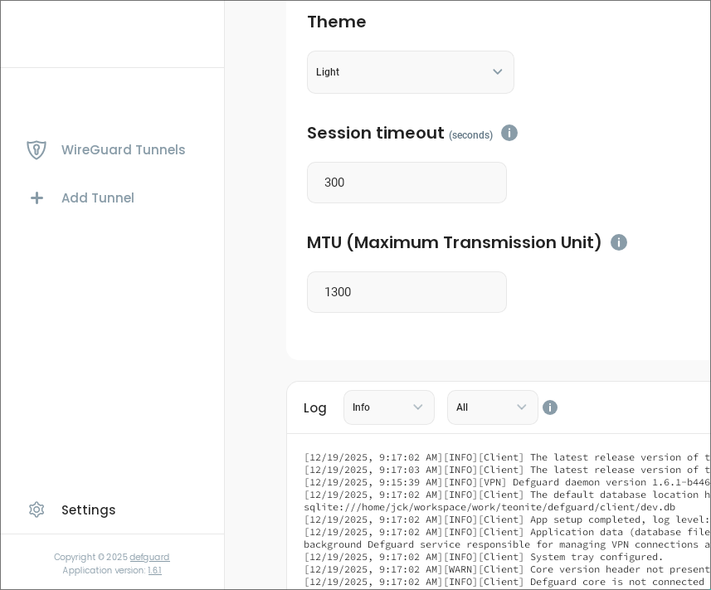
Task: Click the chevron arrow in the Theme selector
Action: point(498,72)
